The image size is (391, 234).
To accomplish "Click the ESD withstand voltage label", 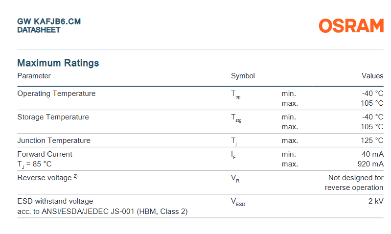I will pyautogui.click(x=55, y=201).
